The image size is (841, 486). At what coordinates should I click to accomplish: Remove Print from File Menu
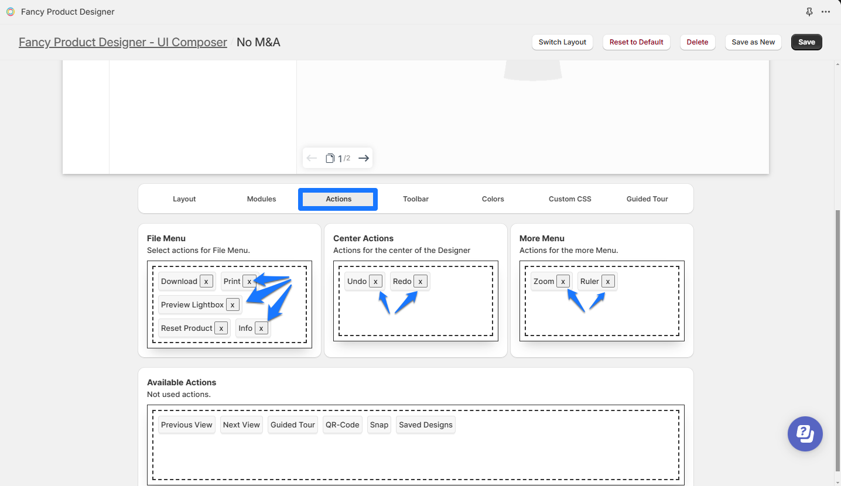(x=249, y=282)
